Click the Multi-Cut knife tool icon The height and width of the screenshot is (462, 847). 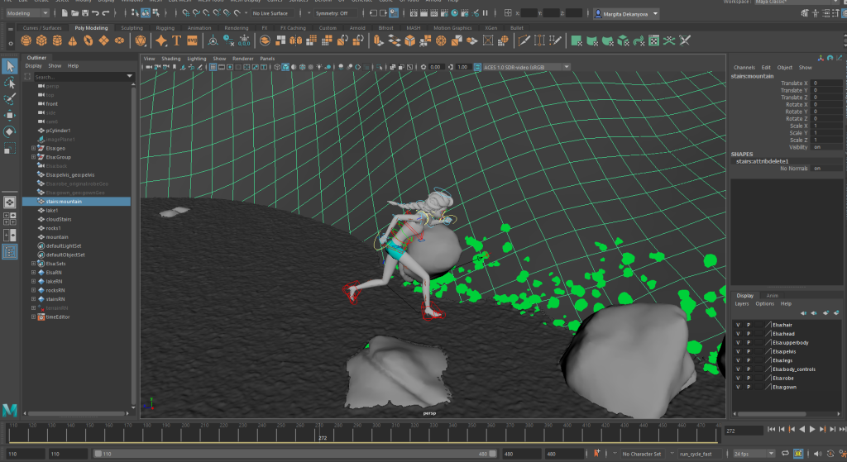[524, 41]
